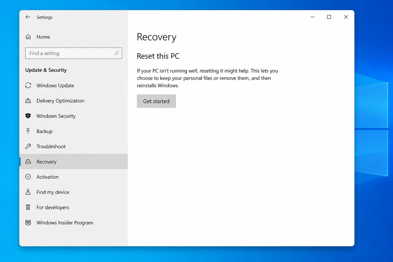Select the Recovery label in sidebar
The image size is (393, 262).
tap(46, 162)
